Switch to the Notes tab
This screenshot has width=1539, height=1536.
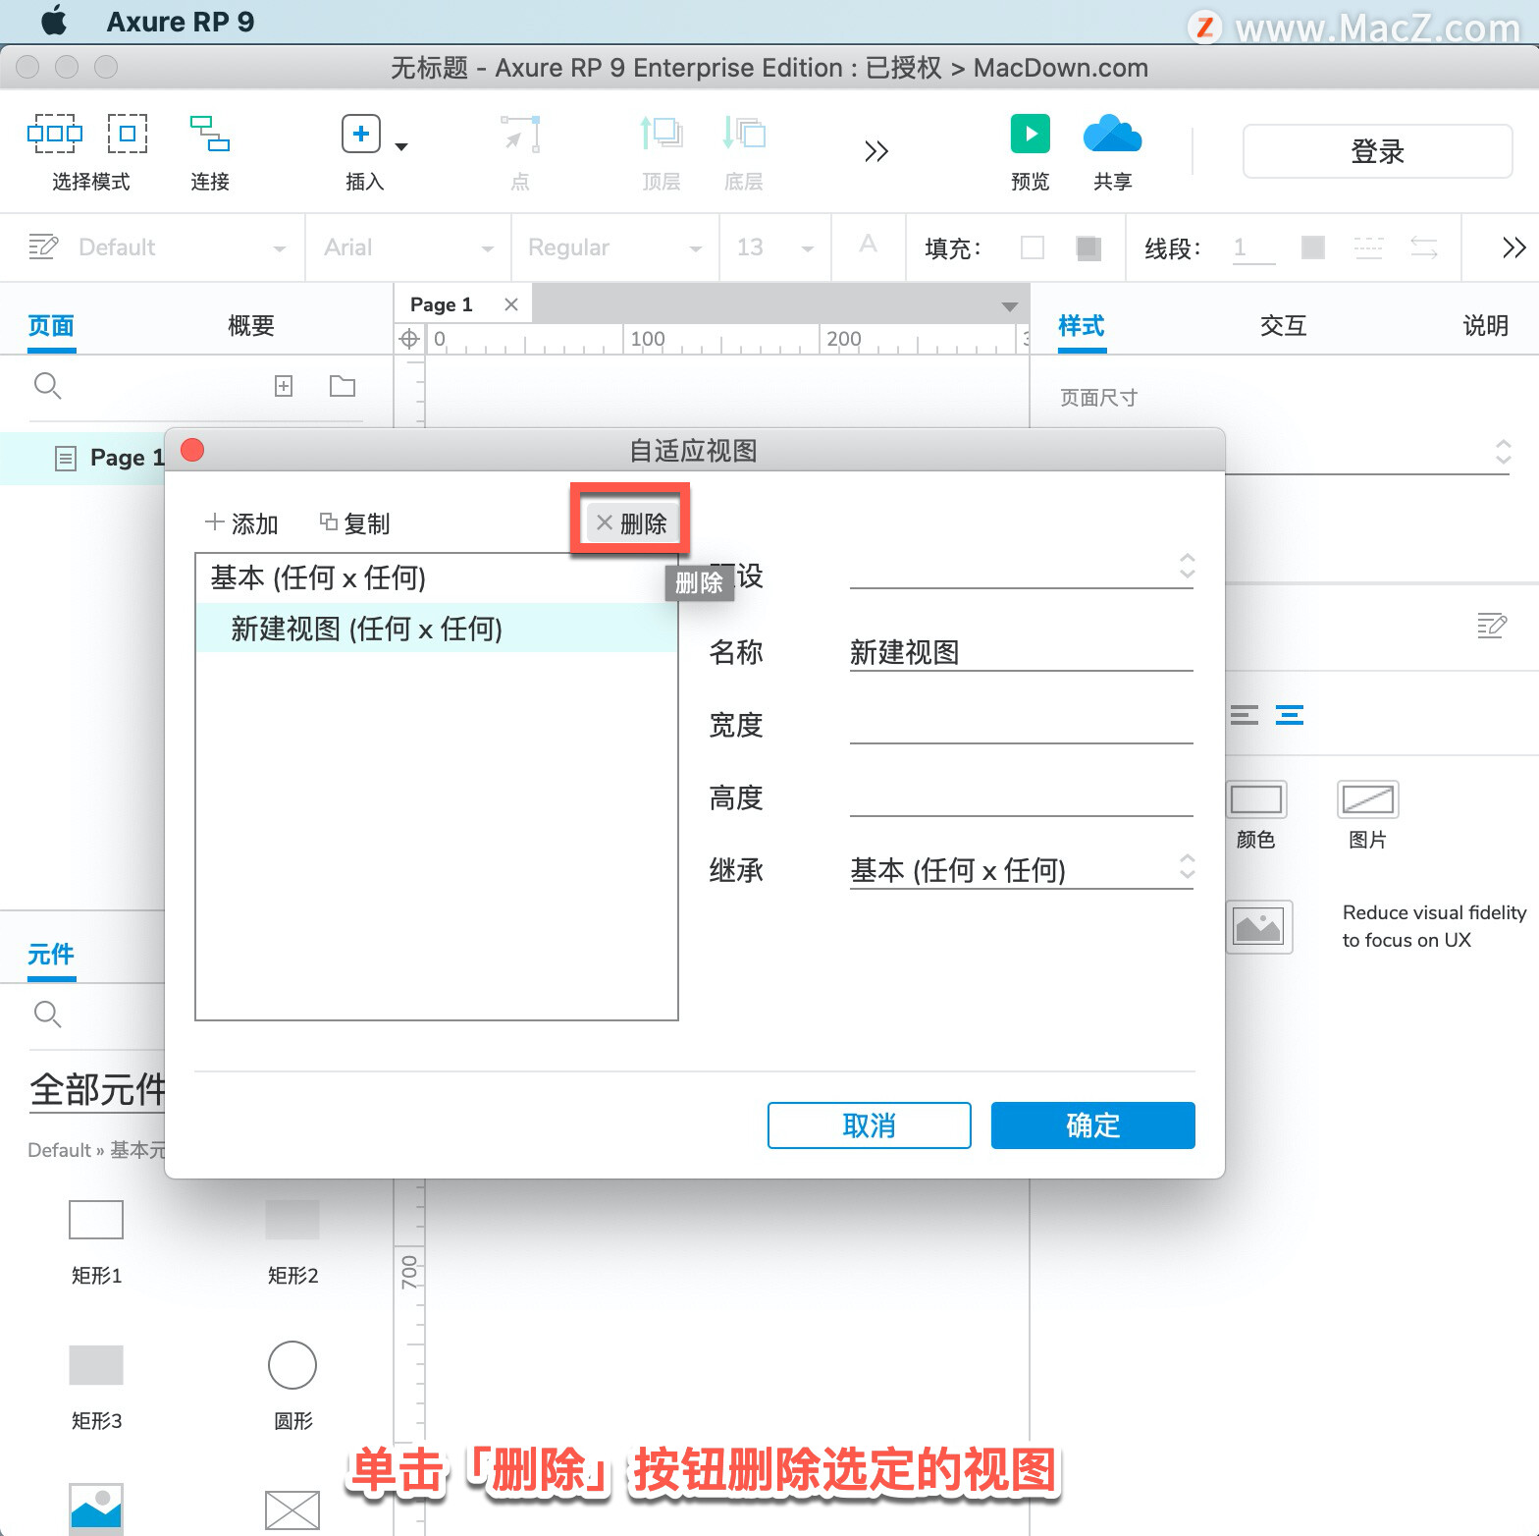[x=1486, y=326]
